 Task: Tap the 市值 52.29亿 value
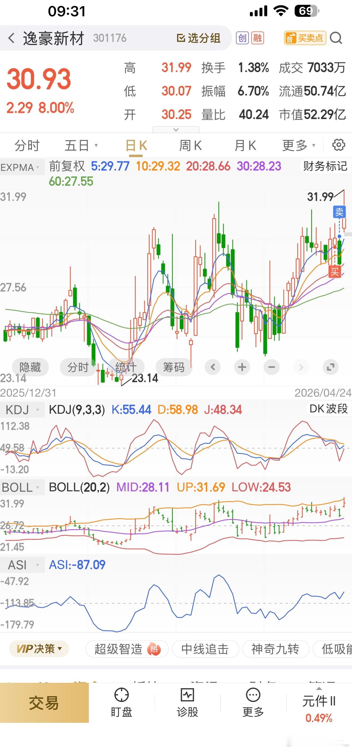point(325,114)
